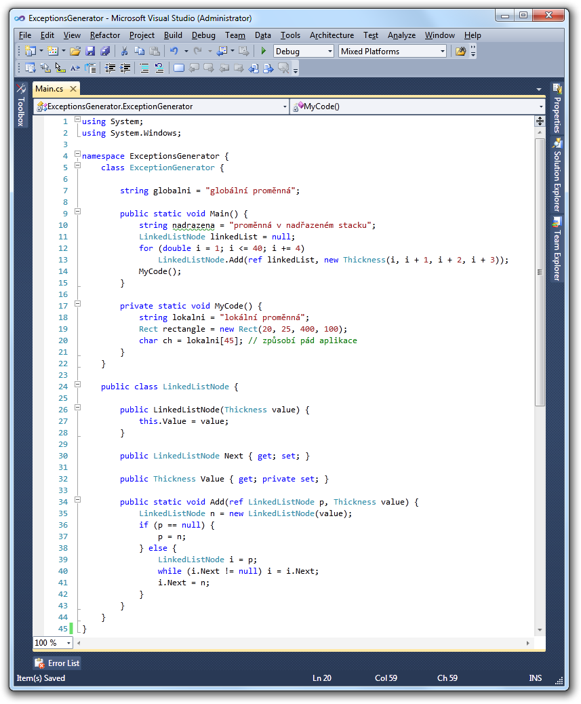The image size is (581, 704).
Task: Open the File menu
Action: [x=25, y=35]
